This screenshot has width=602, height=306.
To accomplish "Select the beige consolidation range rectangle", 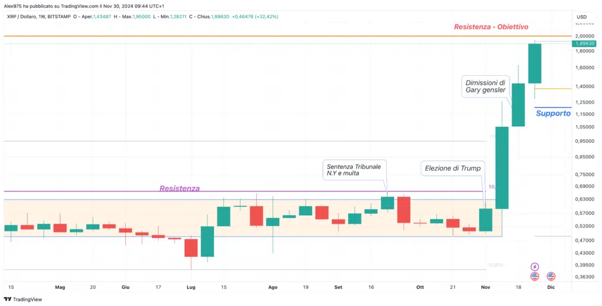I will coord(253,218).
